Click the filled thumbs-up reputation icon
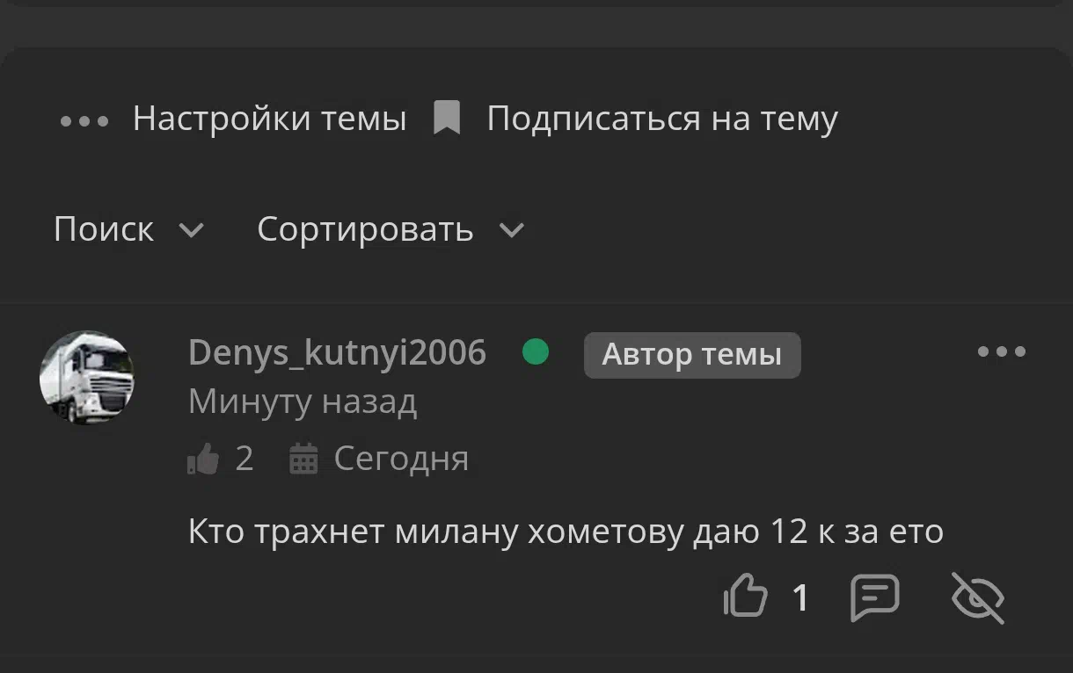This screenshot has height=673, width=1073. pyautogui.click(x=203, y=459)
